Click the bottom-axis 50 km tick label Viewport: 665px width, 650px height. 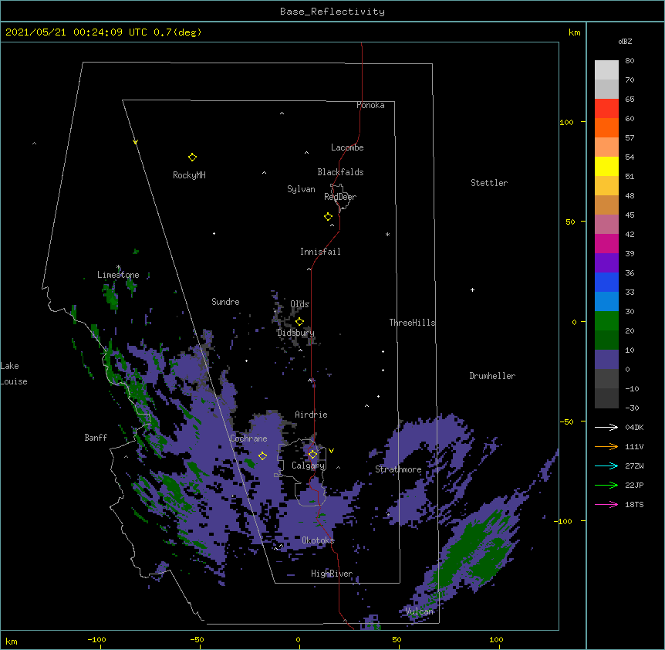[x=397, y=639]
